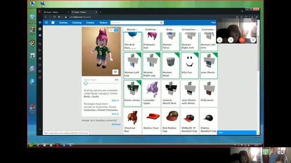Open the Skype desktop shortcut
Image resolution: width=291 pixels, height=163 pixels.
click(32, 82)
